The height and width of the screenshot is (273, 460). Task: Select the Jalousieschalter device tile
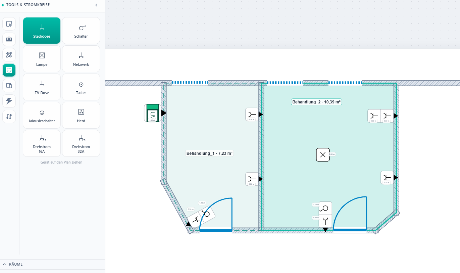(x=42, y=115)
